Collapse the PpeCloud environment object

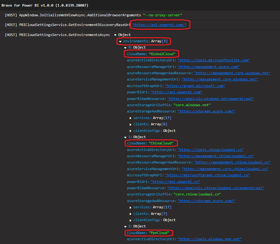click(125, 226)
